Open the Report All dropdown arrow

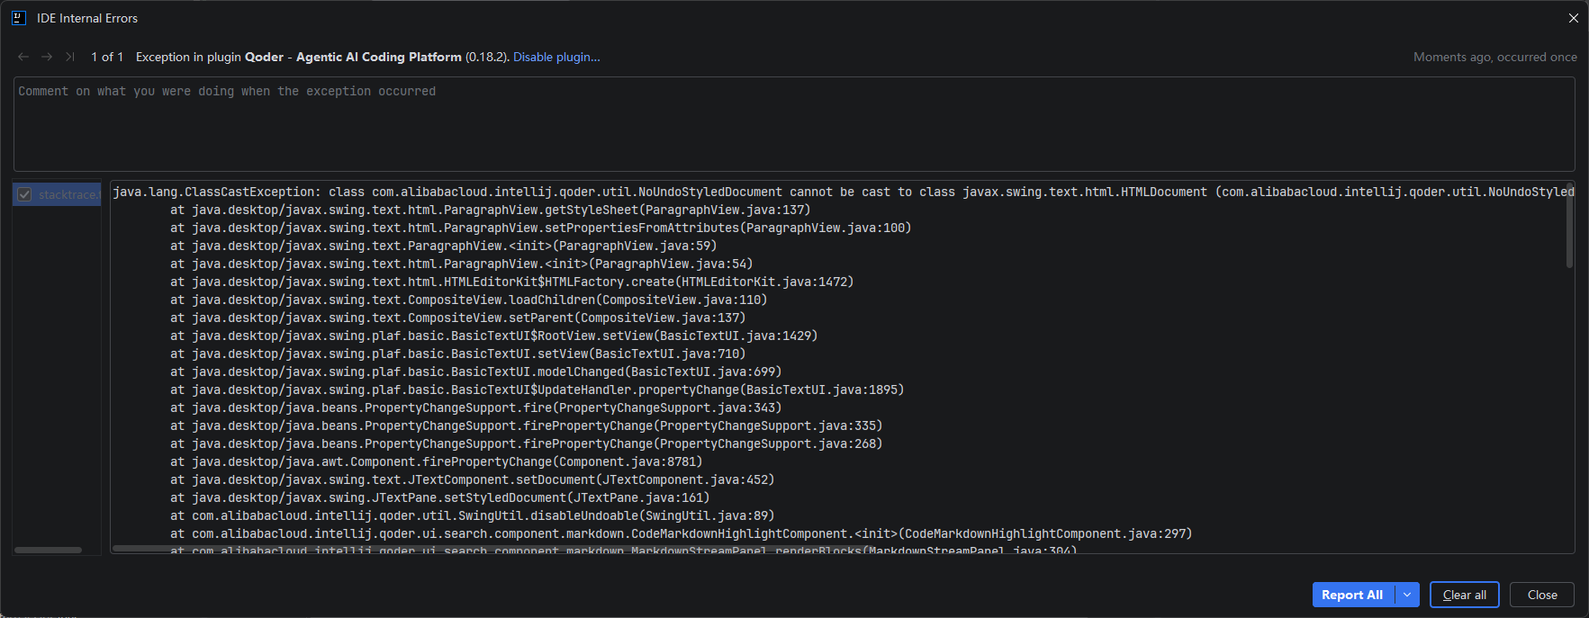pyautogui.click(x=1407, y=595)
